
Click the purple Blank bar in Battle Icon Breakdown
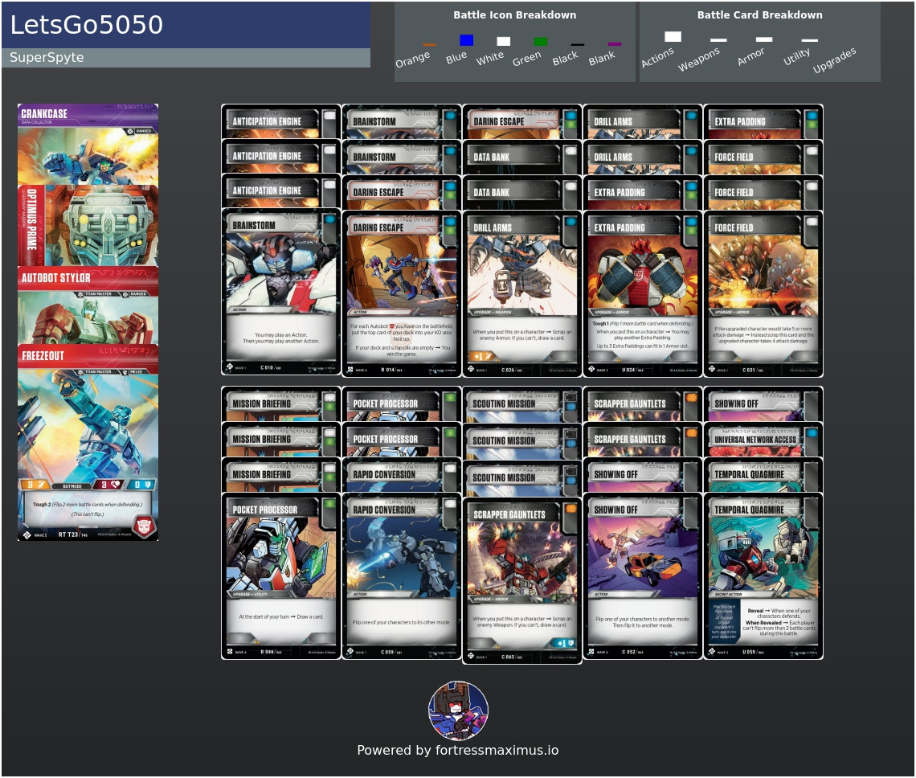pos(614,44)
